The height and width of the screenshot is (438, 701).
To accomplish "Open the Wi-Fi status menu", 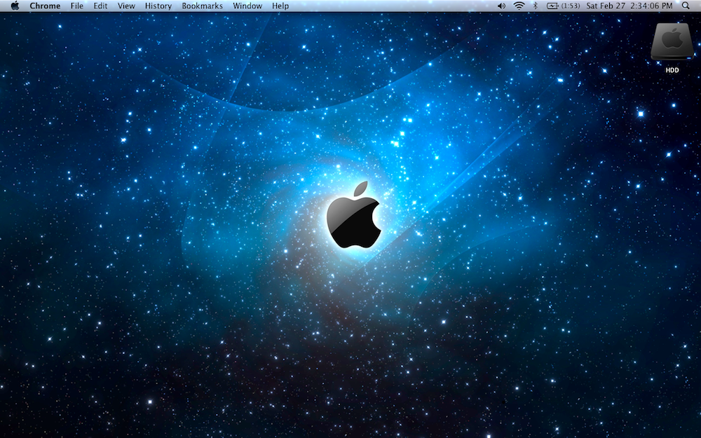I will 519,6.
